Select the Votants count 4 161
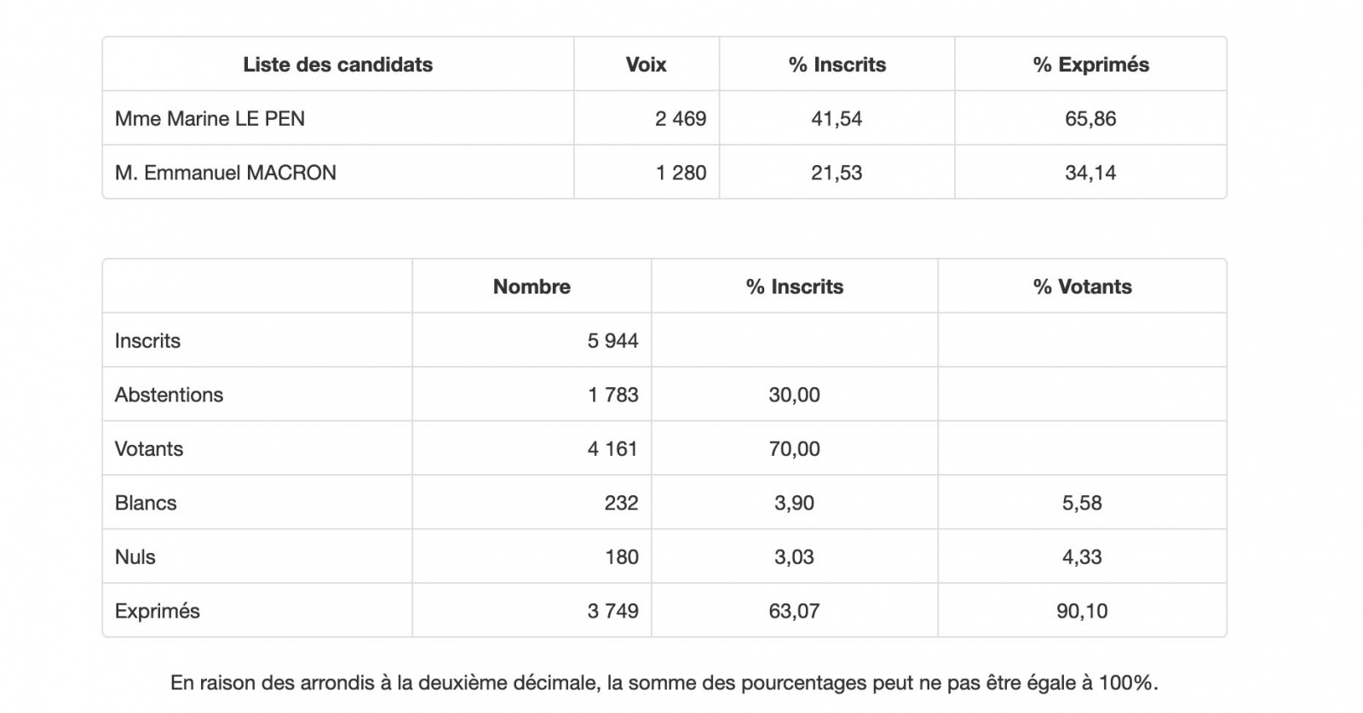The height and width of the screenshot is (713, 1363). 612,449
